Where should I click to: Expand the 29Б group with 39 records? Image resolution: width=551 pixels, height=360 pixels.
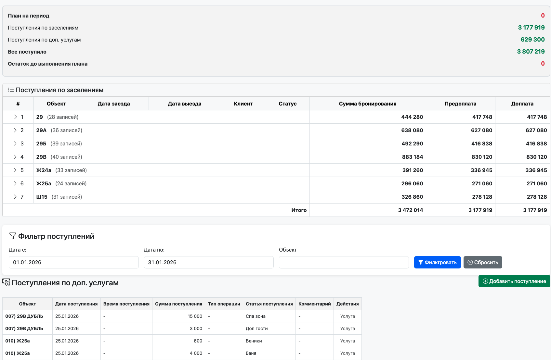click(x=15, y=143)
